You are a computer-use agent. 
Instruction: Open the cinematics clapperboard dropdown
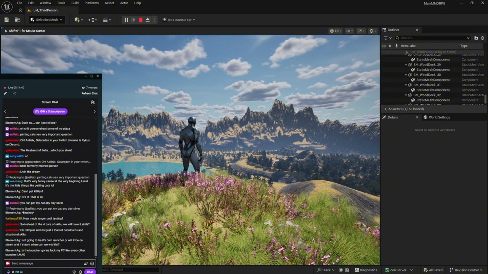pos(107,20)
